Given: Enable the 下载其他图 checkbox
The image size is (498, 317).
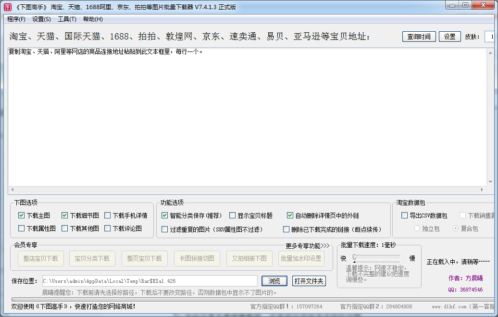Looking at the screenshot, I should (64, 228).
